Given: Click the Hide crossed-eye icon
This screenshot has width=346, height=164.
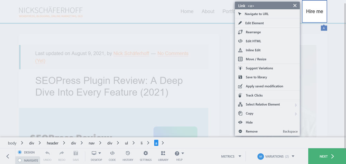Looking at the screenshot, I should click(240, 122).
